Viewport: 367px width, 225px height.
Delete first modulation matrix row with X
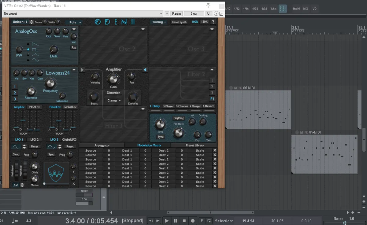pyautogui.click(x=215, y=150)
